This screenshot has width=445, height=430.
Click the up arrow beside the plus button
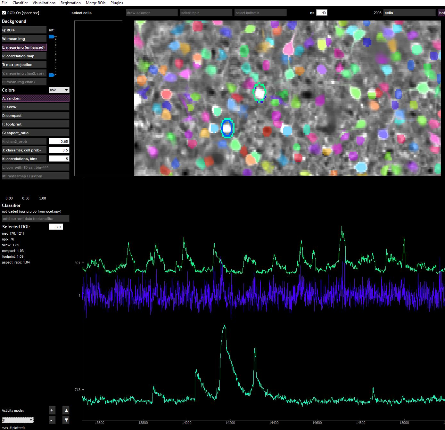pos(66,410)
